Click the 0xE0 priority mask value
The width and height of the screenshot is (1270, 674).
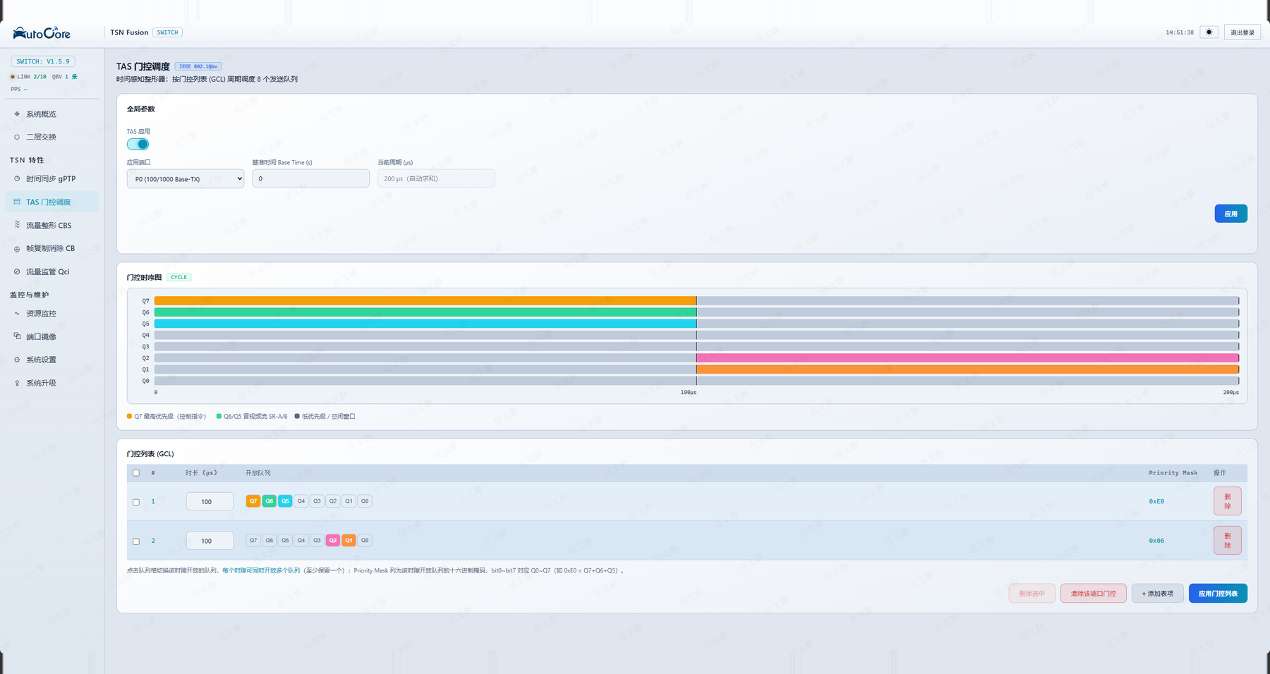[1156, 502]
